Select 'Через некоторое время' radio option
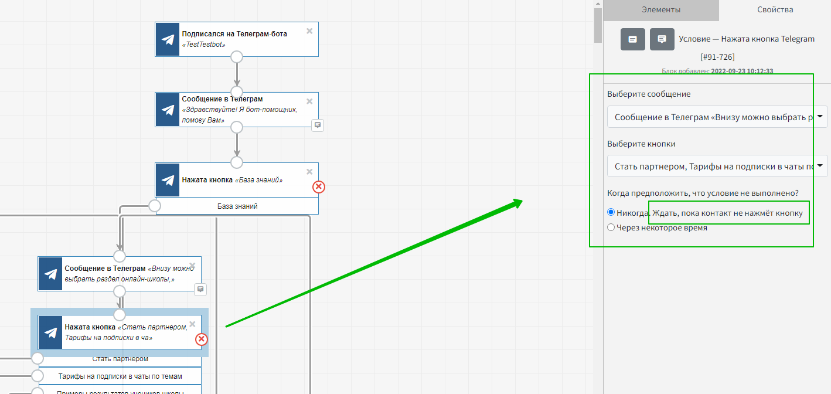Image resolution: width=831 pixels, height=394 pixels. 611,227
